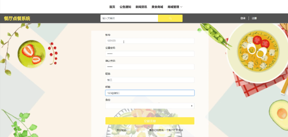
Task: Focus the 输入关键词 search field
Action: [x=129, y=18]
